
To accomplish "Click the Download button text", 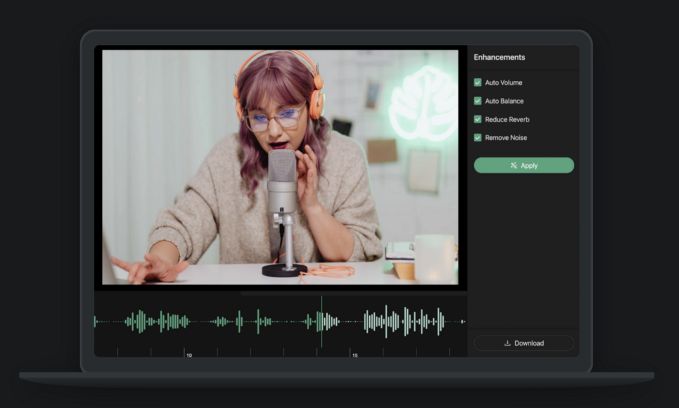I will click(528, 343).
